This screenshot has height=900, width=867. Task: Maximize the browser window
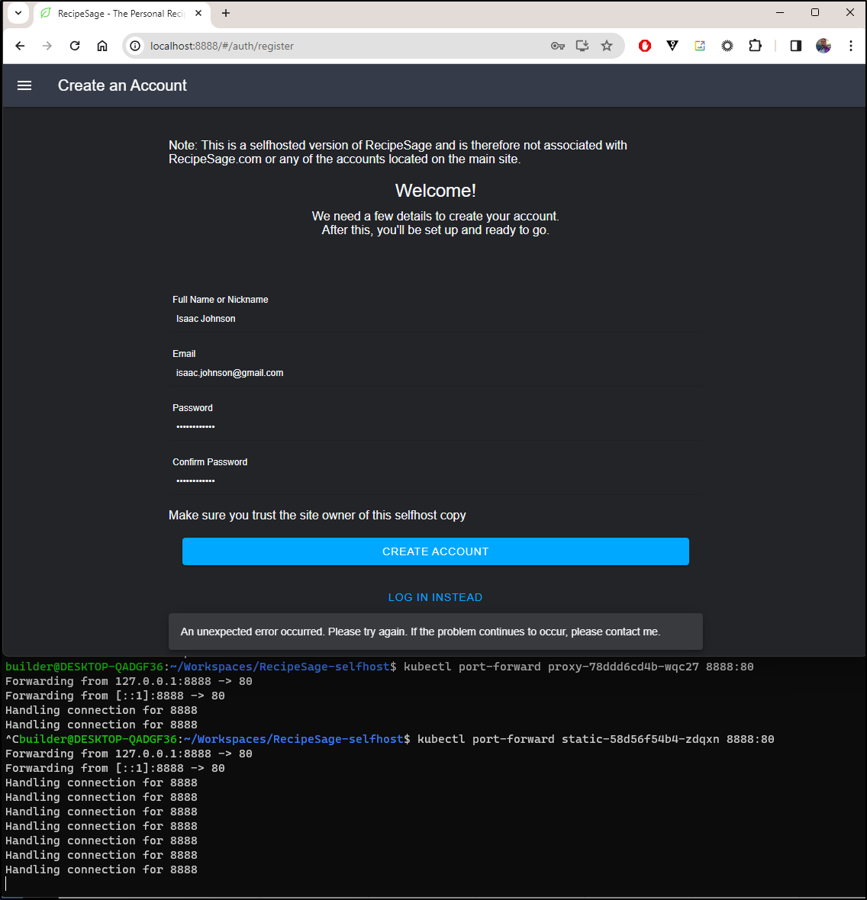[x=815, y=13]
